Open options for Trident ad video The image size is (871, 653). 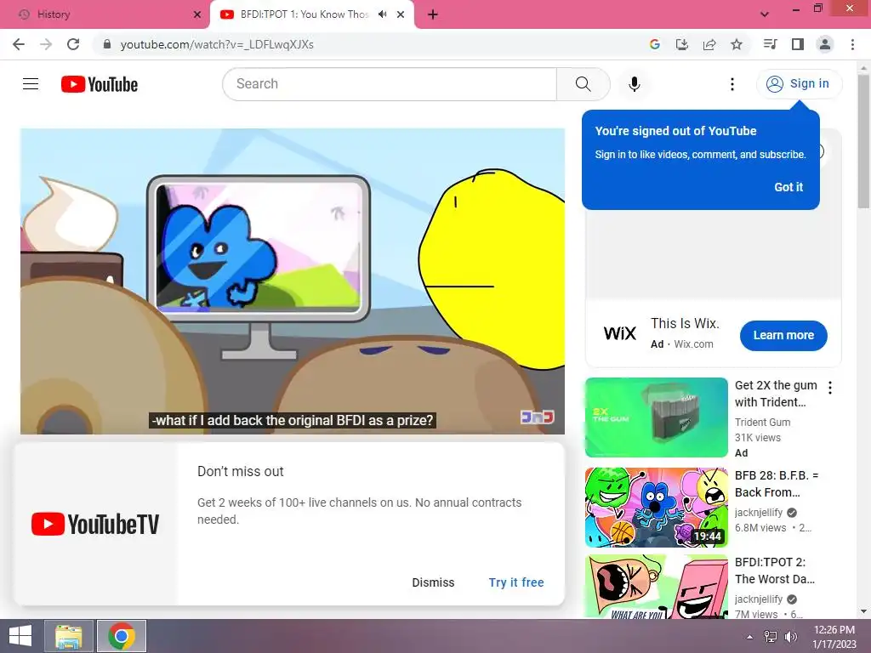[830, 388]
